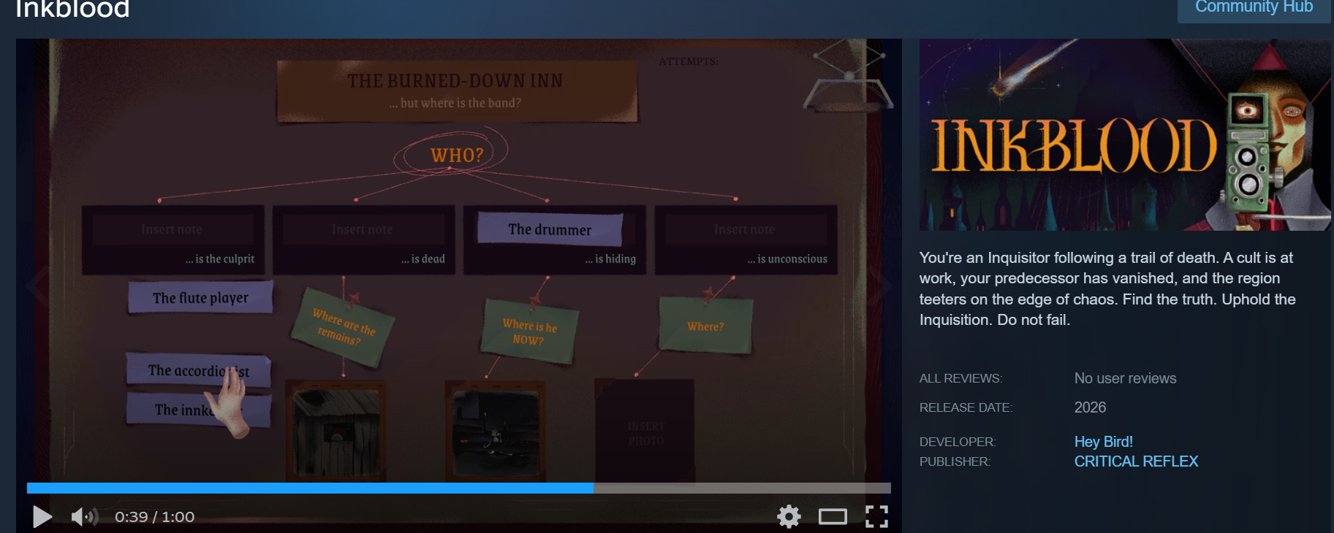Open publisher CRITICAL REFLEX page

(x=1136, y=461)
